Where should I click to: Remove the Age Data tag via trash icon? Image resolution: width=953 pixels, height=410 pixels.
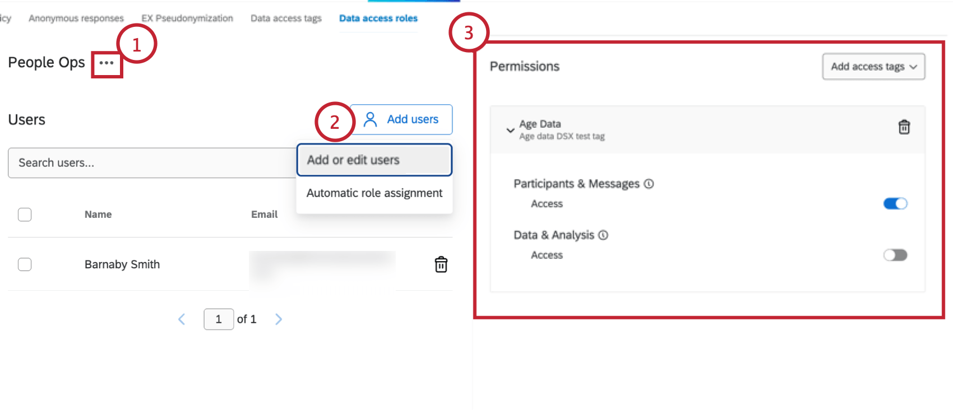tap(904, 127)
